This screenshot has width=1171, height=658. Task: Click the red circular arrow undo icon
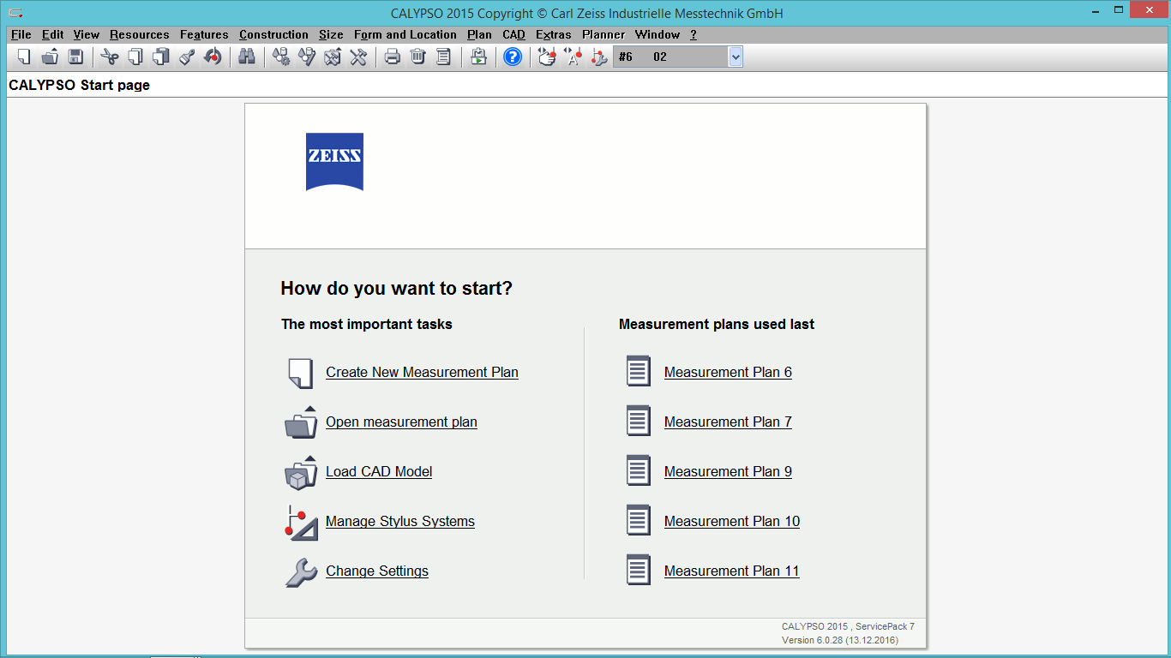(213, 57)
